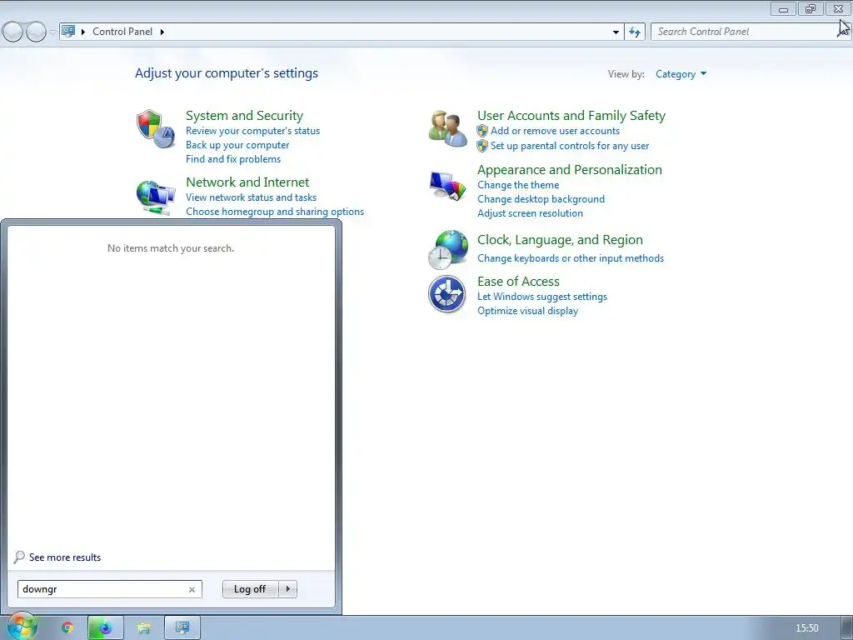Click the Control Panel icon in address bar
Screen dimensions: 853x640
click(68, 32)
